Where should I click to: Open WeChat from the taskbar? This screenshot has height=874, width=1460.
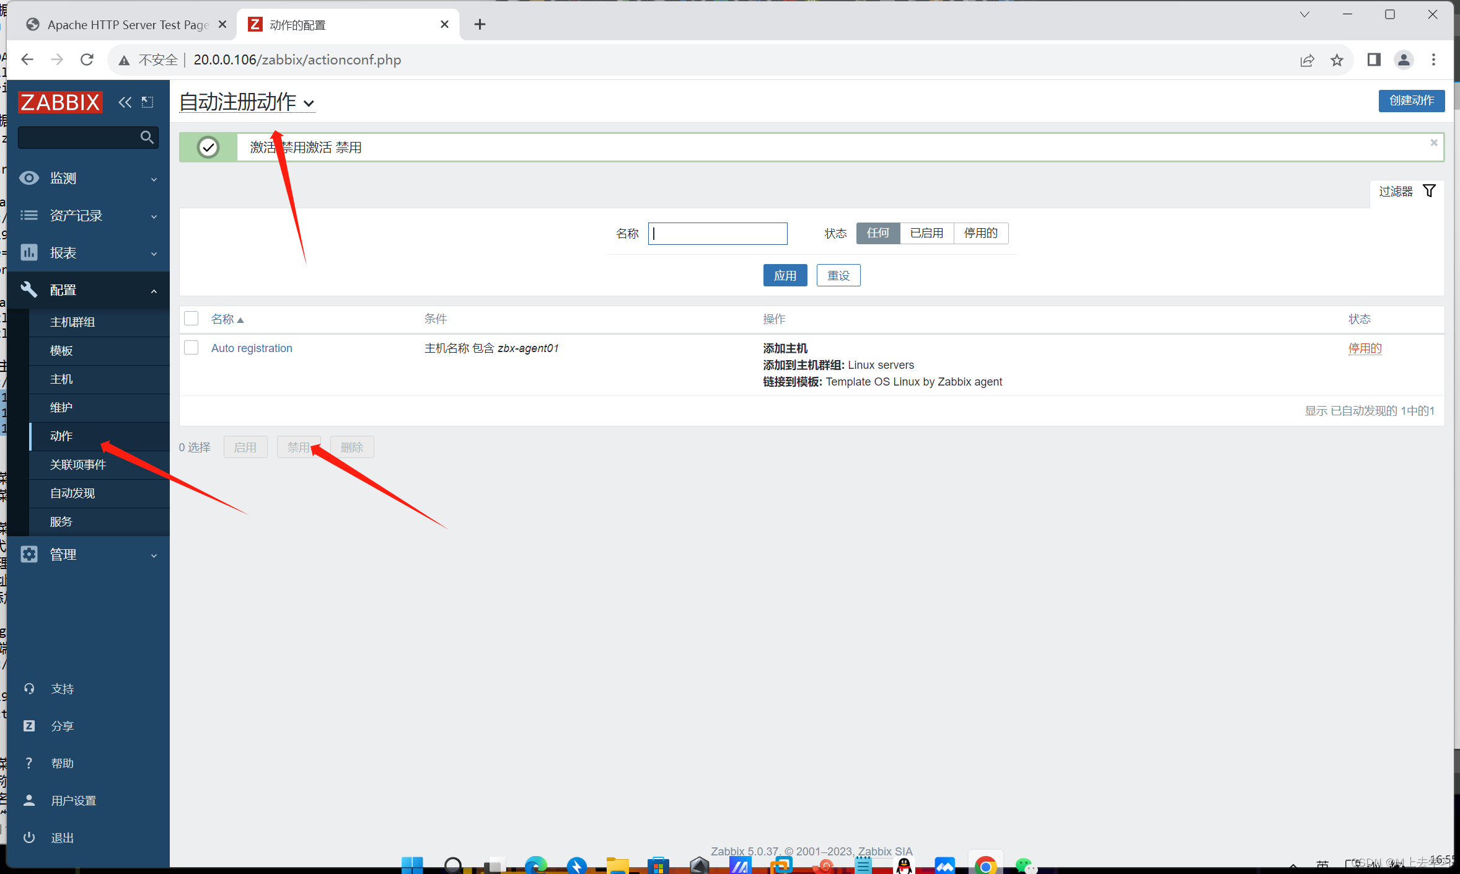pyautogui.click(x=1026, y=865)
